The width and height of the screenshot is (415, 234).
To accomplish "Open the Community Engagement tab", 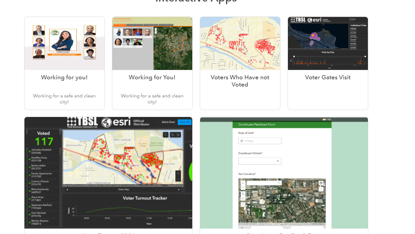I will [151, 25].
